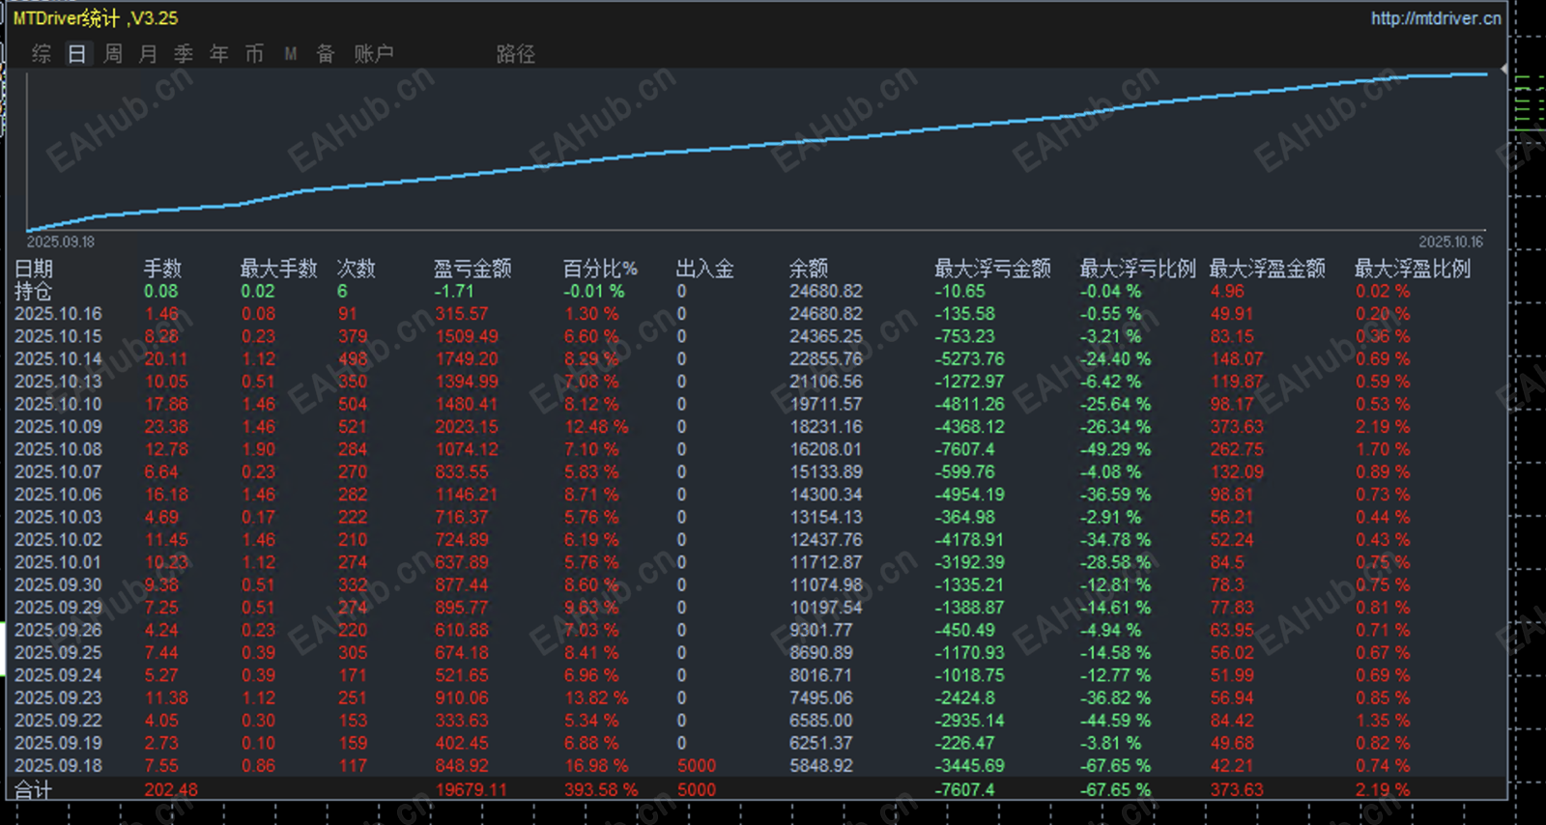Select the 2025.09.29 row date

[x=58, y=608]
